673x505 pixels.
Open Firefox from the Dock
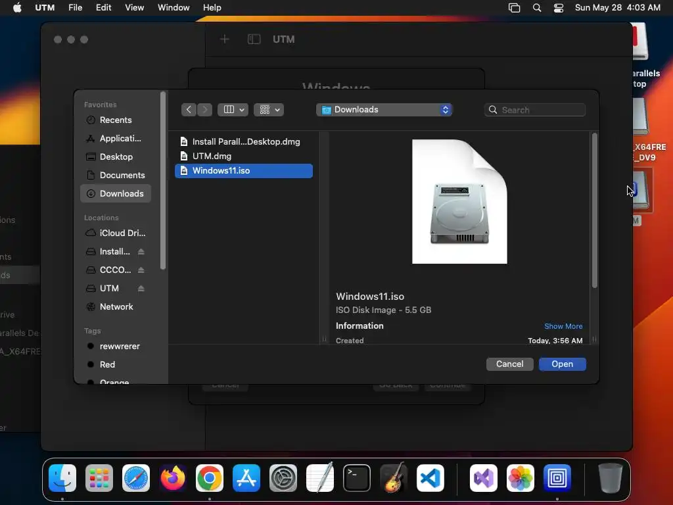(173, 478)
